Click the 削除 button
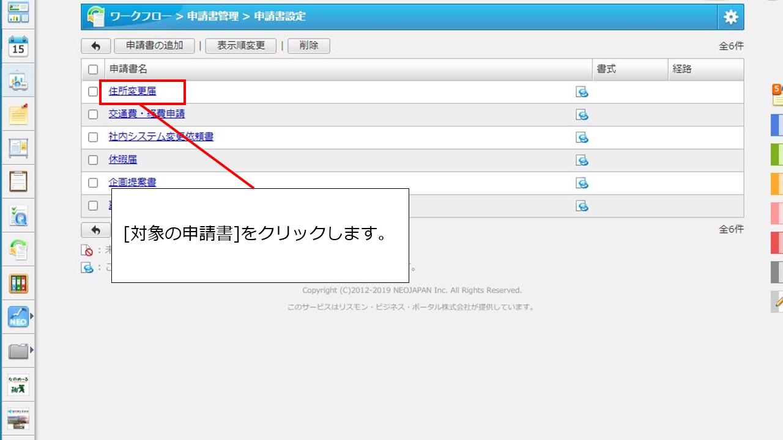Screen dimensions: 783x440 coord(309,46)
